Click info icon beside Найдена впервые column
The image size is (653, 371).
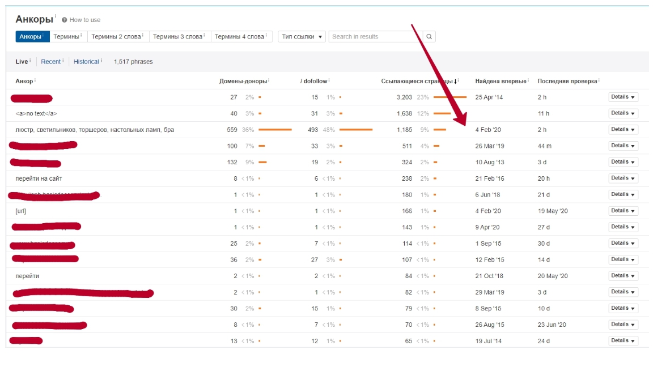529,80
